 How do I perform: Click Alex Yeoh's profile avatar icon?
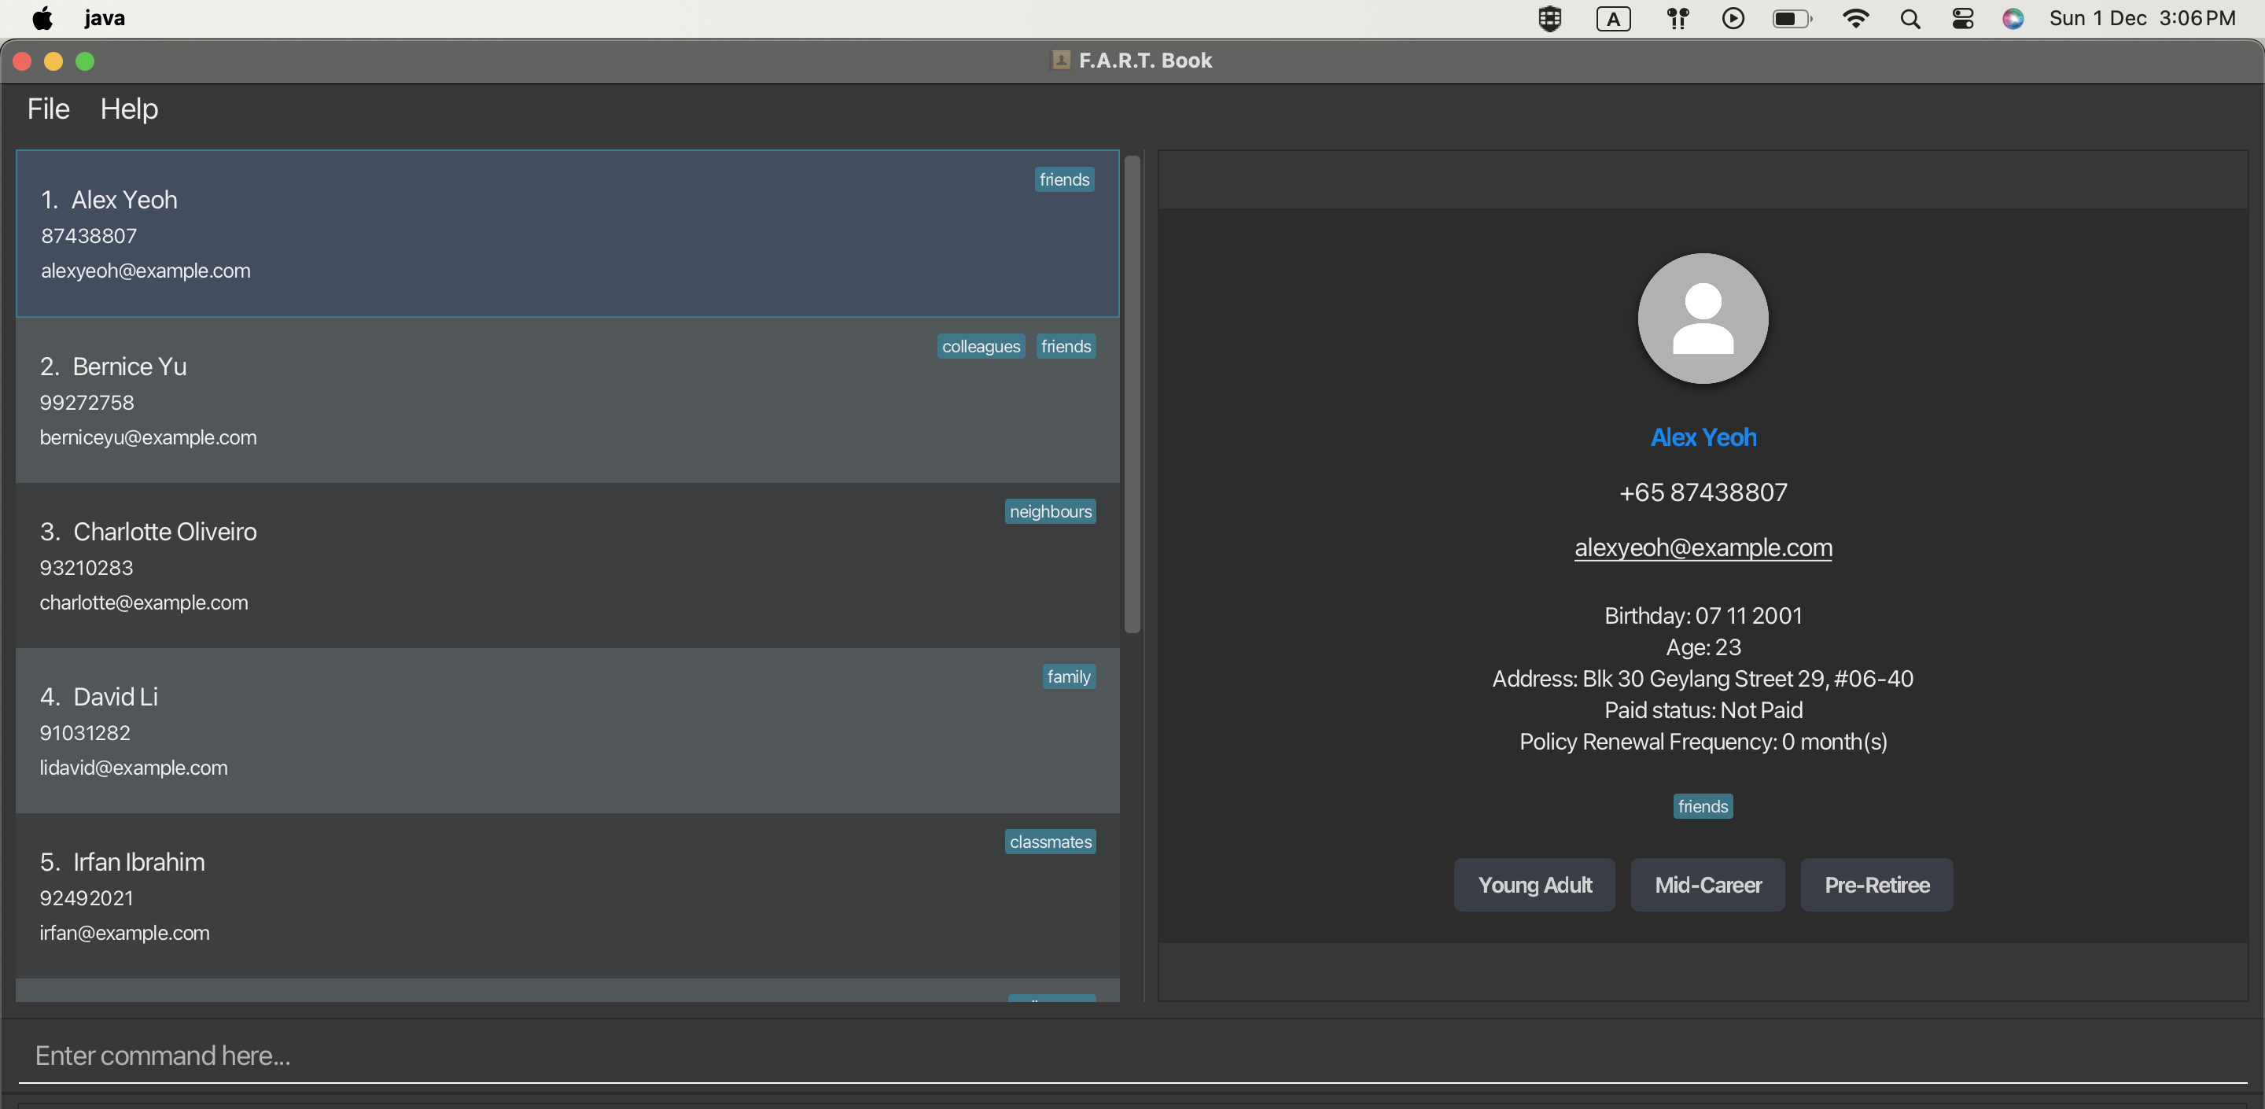(x=1702, y=319)
